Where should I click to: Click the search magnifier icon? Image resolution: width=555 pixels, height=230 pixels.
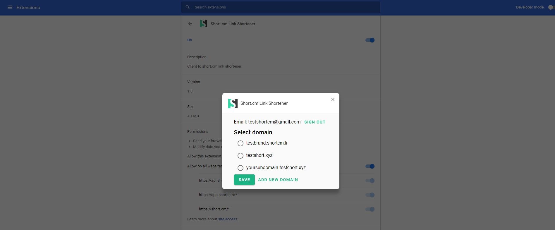188,7
